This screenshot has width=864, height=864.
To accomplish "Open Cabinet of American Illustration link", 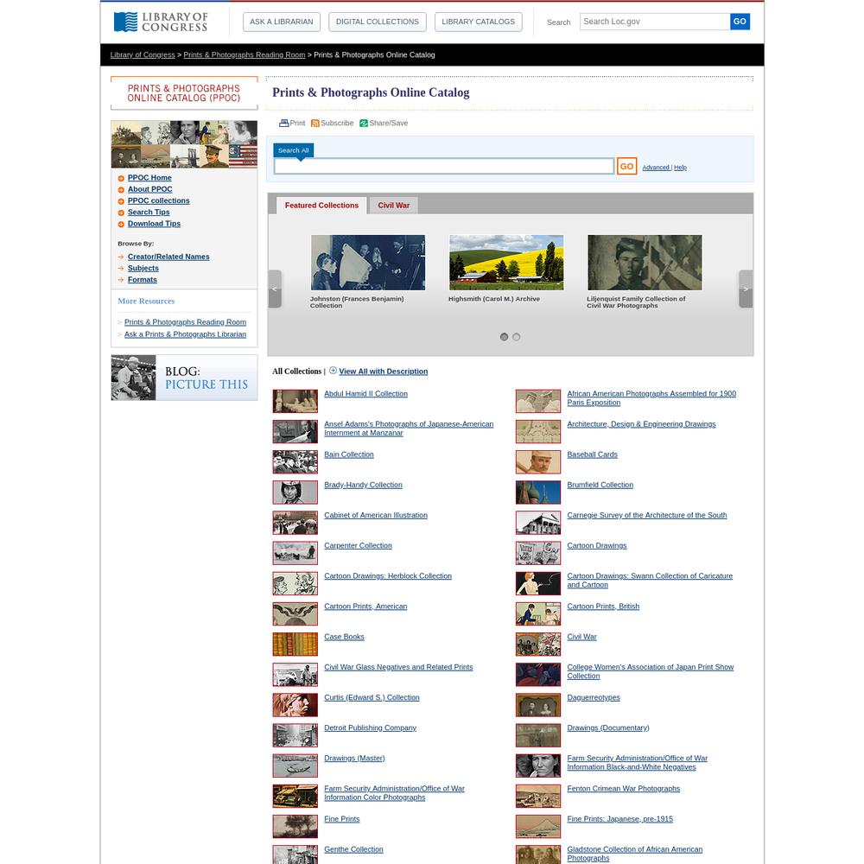I will tap(376, 515).
